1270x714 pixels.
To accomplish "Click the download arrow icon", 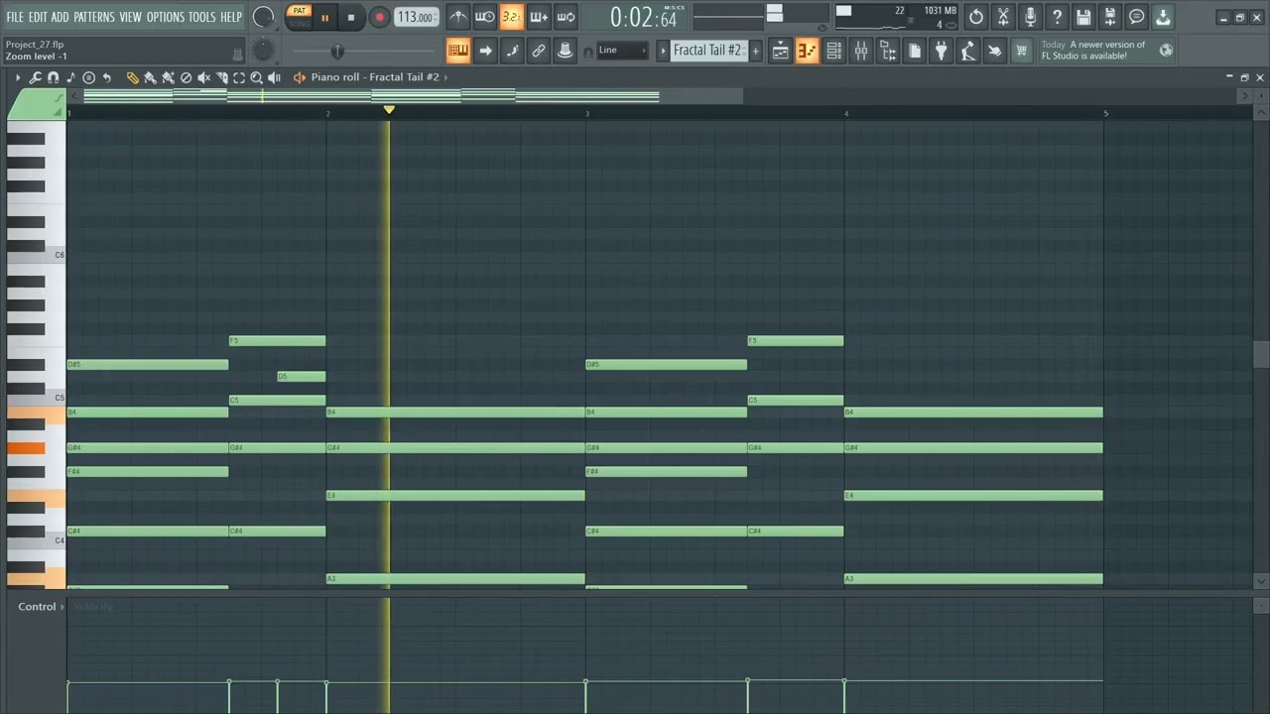I will pyautogui.click(x=1163, y=17).
